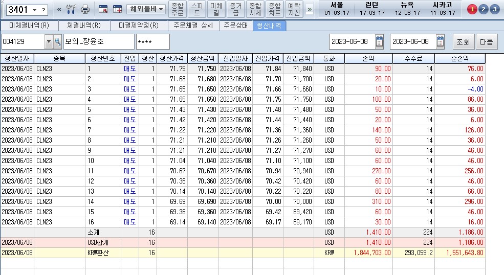Collapse toolbar with left double-arrow icon
504x275 pixels.
[x=59, y=9]
